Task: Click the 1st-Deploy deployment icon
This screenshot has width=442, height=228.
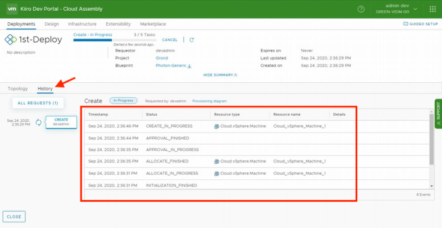Action: pos(11,40)
